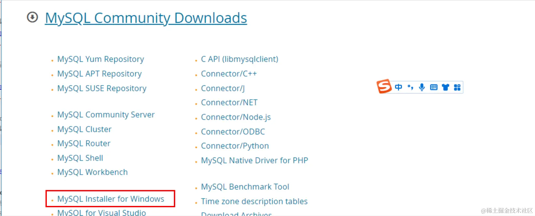Open Connector/NET link

click(x=229, y=103)
